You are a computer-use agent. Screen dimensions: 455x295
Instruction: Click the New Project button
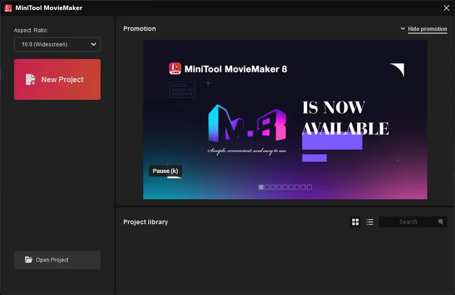(x=57, y=79)
